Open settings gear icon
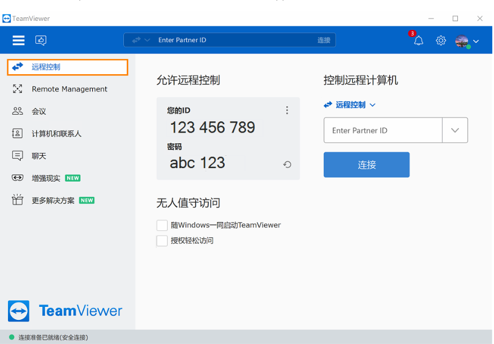The image size is (494, 344). coord(440,40)
